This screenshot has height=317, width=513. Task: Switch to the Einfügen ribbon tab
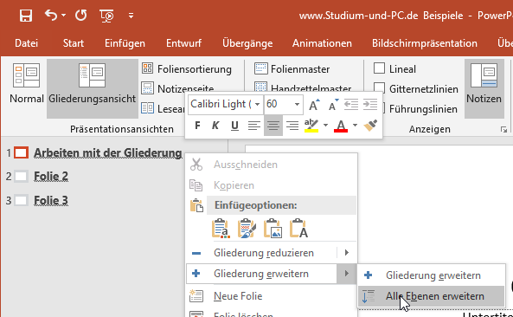[125, 43]
